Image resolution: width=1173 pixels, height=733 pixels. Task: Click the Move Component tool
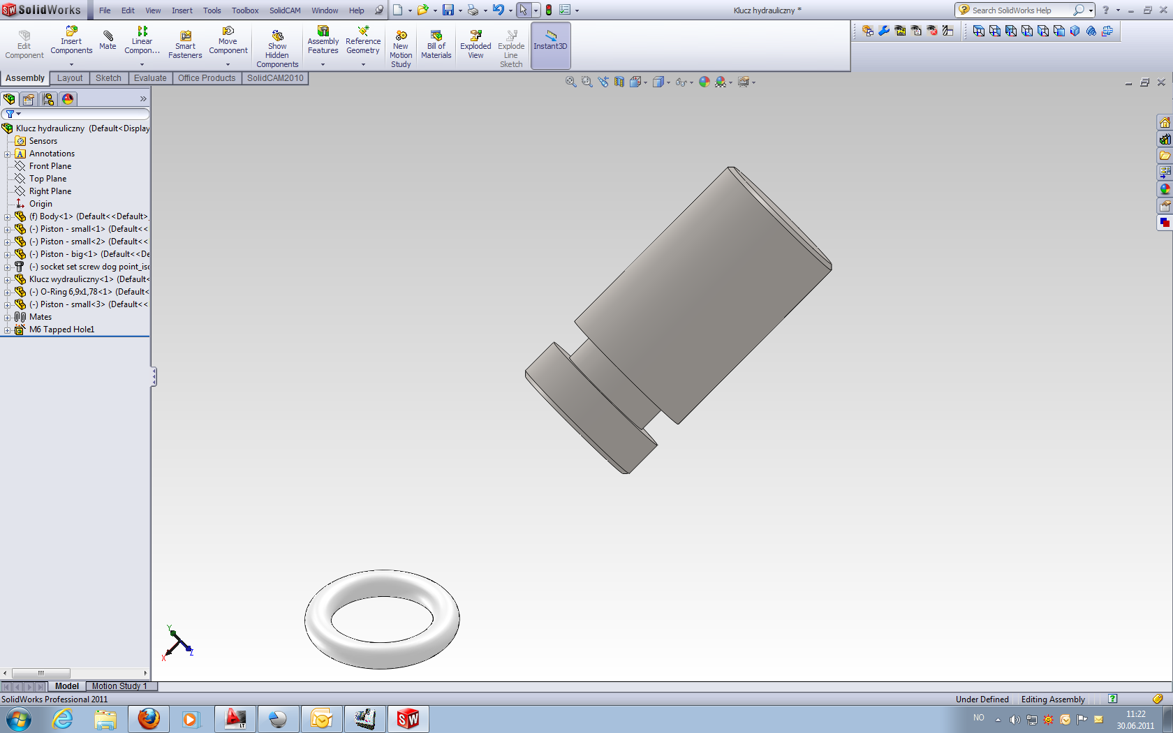click(x=228, y=40)
